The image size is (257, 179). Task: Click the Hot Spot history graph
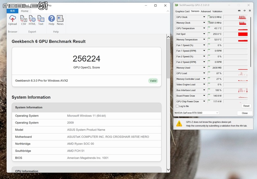[x=235, y=34]
